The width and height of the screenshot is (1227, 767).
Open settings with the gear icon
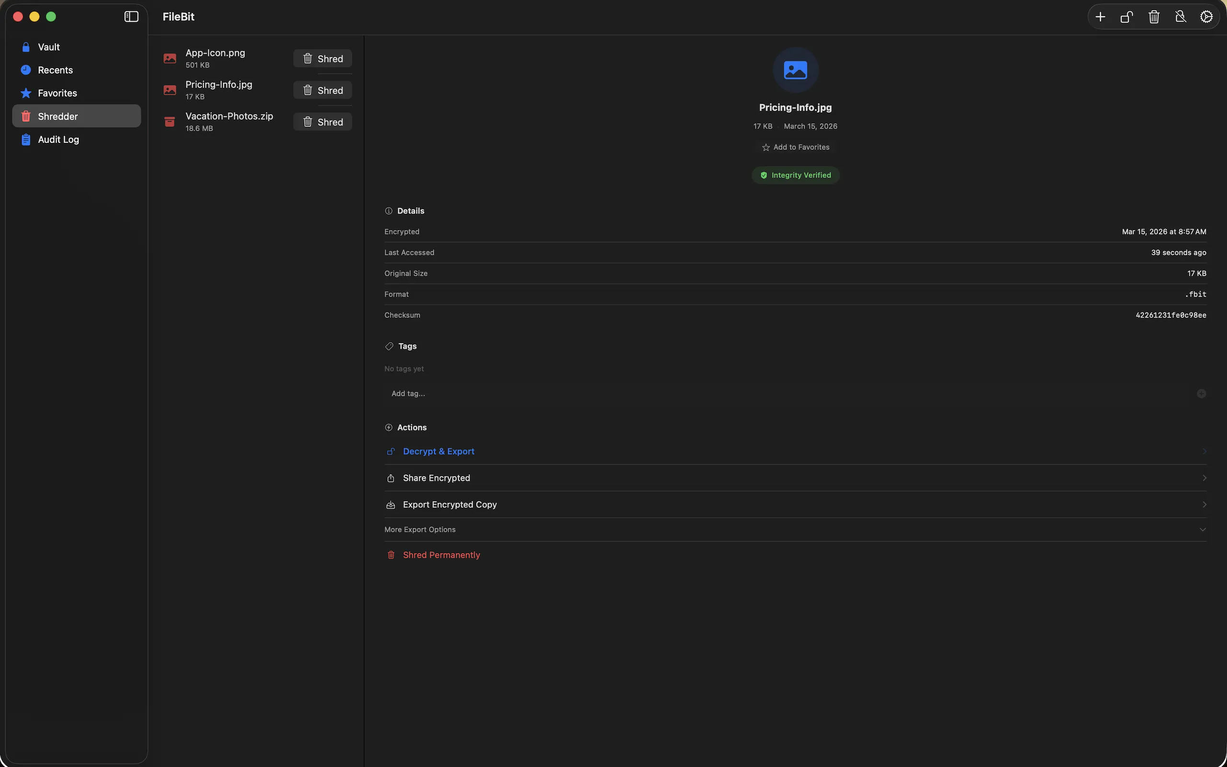pyautogui.click(x=1206, y=16)
